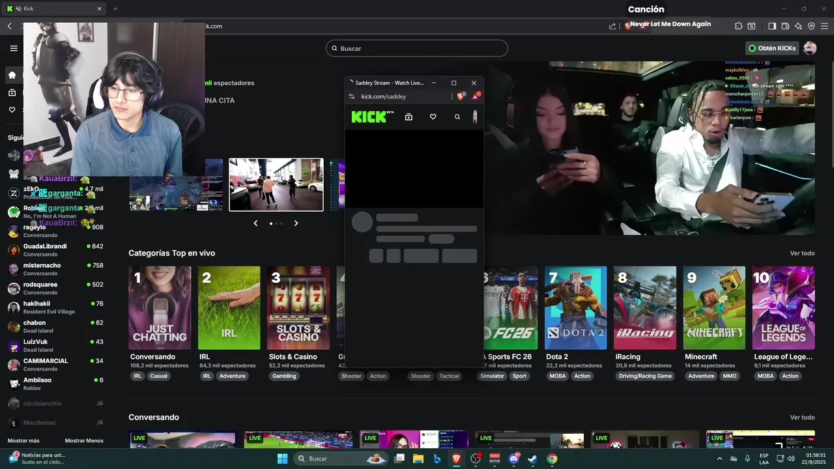Click the Obtén KICKs button

(x=771, y=48)
